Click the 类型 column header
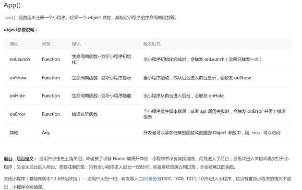Screen dimensions: 302x190 coord(46,44)
